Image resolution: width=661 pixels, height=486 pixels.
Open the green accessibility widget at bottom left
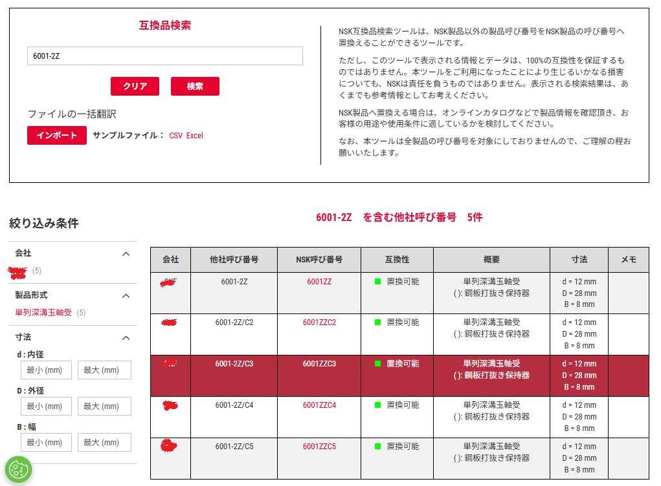tap(17, 468)
